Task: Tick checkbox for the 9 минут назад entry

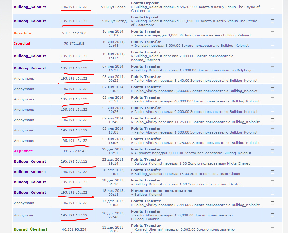Action: 272,7
